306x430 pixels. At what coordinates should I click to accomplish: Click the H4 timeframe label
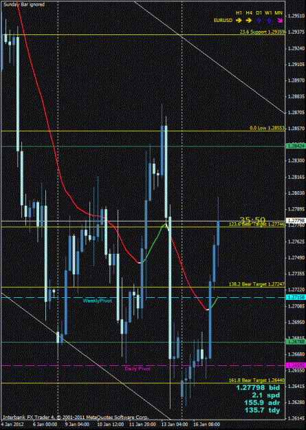[249, 13]
